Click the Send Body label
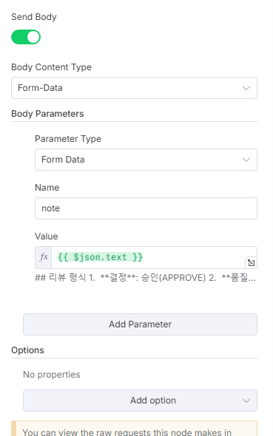The height and width of the screenshot is (436, 273). click(34, 17)
